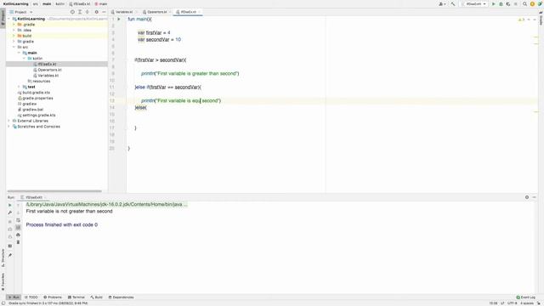Expand the .idea folder
The width and height of the screenshot is (544, 306).
click(14, 31)
